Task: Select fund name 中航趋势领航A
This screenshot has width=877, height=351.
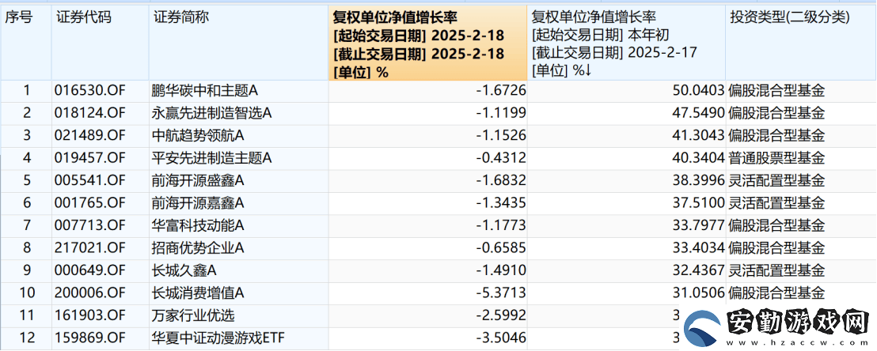Action: click(198, 136)
